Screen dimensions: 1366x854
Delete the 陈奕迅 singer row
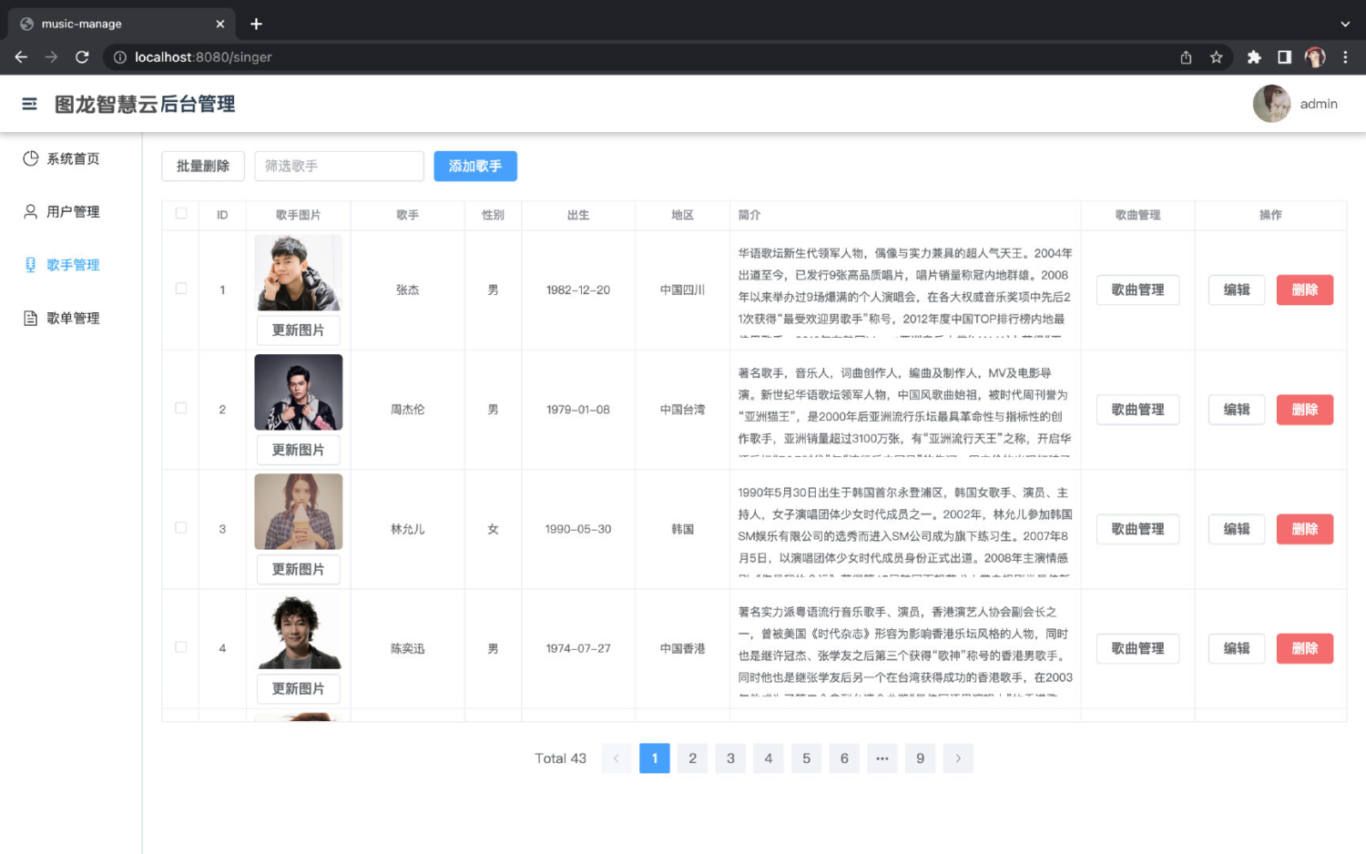pos(1305,648)
